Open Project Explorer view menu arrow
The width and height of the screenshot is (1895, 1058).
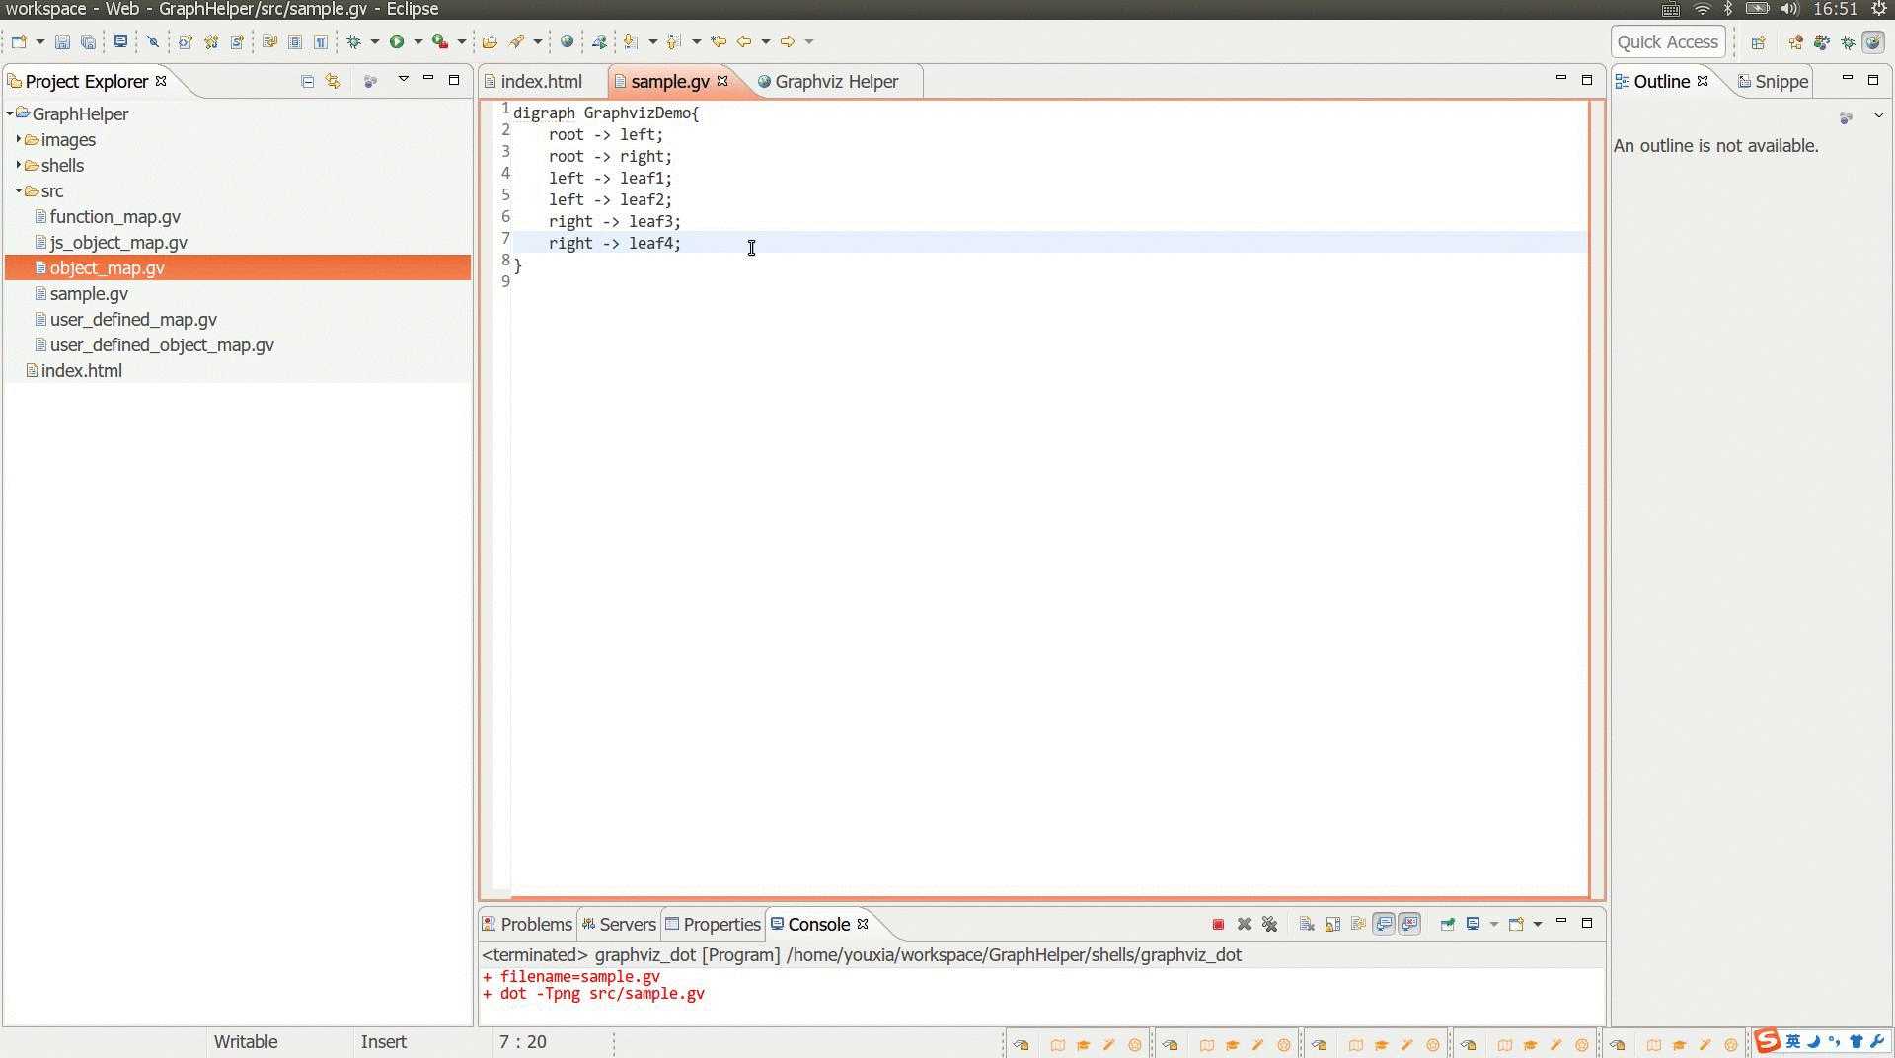[403, 79]
